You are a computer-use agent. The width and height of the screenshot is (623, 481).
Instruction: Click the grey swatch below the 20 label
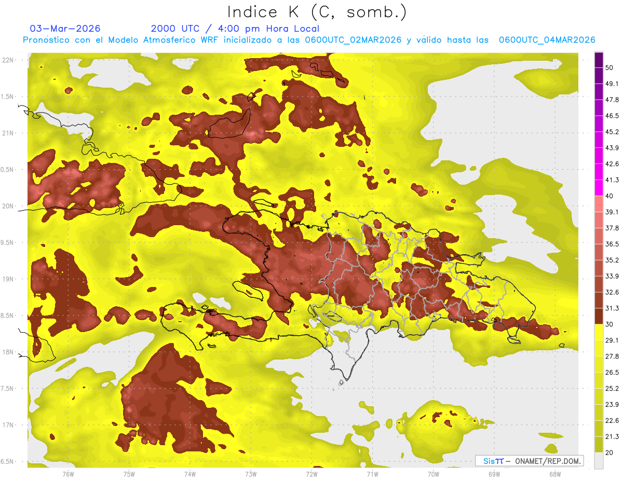tap(599, 461)
